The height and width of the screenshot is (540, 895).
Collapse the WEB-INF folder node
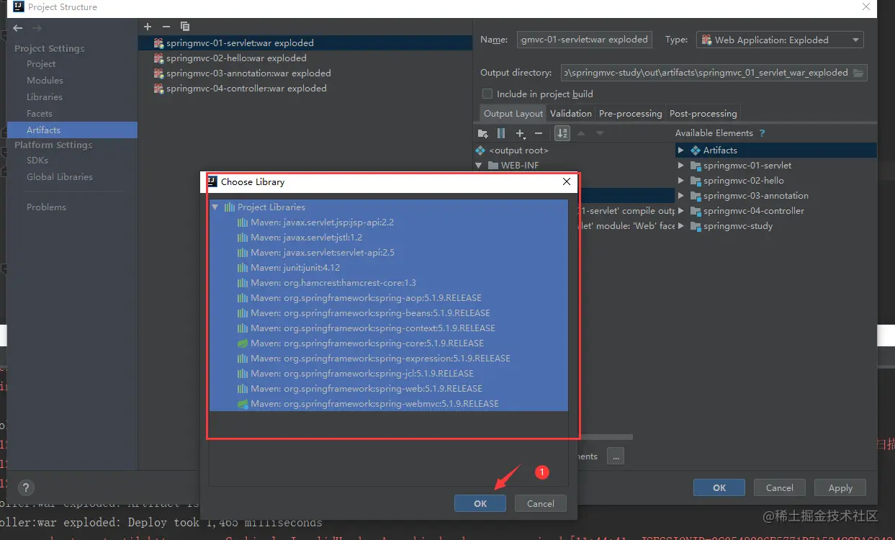point(479,166)
